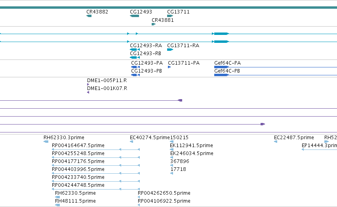Click the EP14444.3prime label
This screenshot has width=337, height=207.
coord(319,145)
